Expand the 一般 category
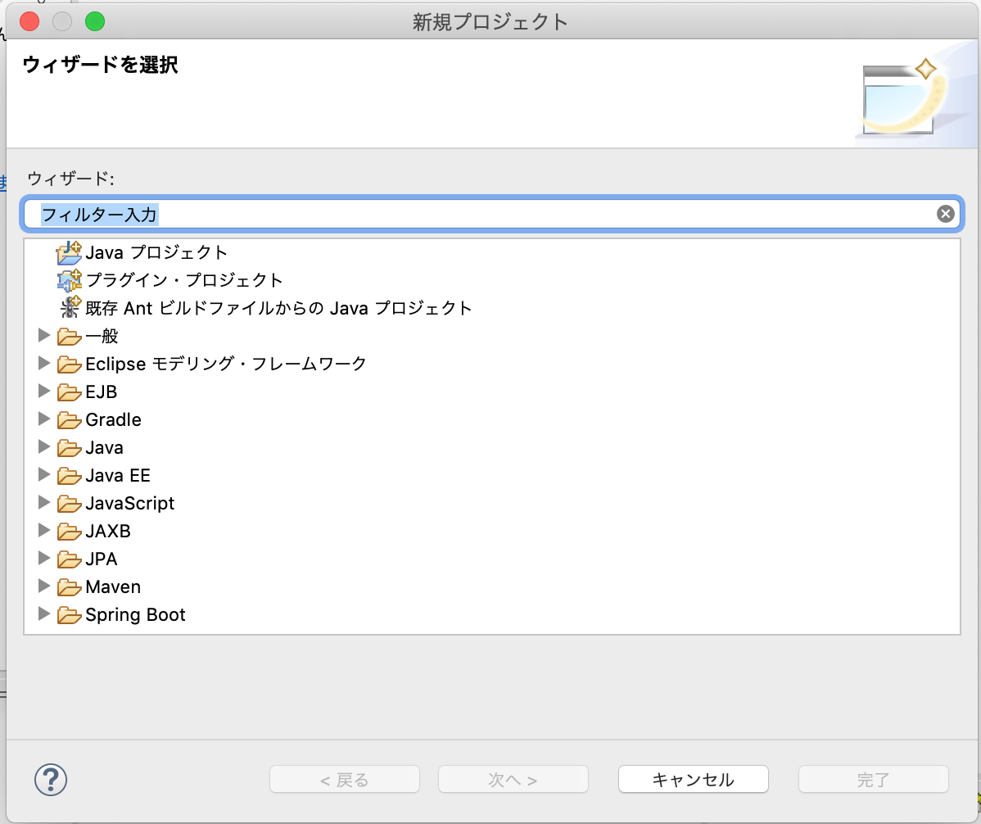The width and height of the screenshot is (981, 824). 43,335
